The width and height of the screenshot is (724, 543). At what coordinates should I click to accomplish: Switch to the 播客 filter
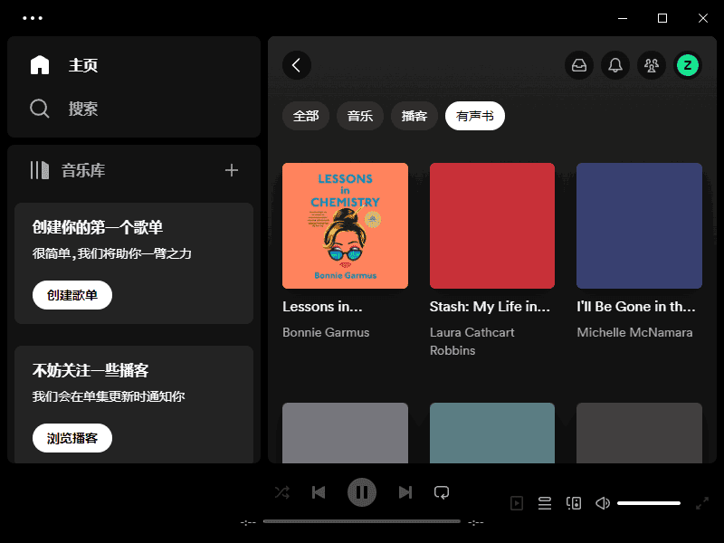414,116
